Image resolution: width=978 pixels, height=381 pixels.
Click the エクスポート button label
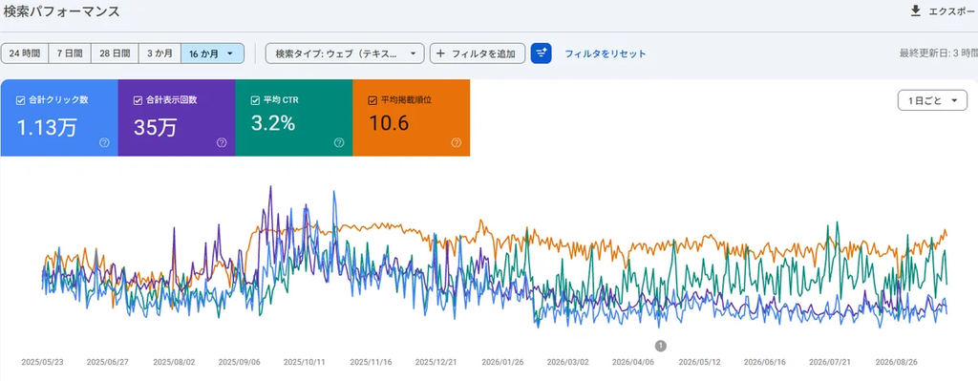[x=953, y=11]
